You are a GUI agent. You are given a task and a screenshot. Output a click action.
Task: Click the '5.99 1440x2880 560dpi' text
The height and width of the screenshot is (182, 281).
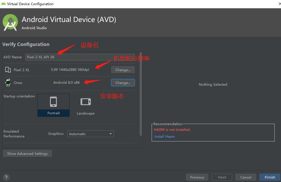(70, 70)
